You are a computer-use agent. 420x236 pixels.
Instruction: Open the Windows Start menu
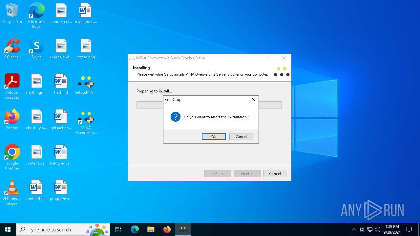[x=8, y=229]
